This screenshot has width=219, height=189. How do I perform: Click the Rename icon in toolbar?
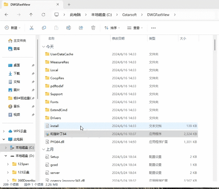tap(68, 28)
